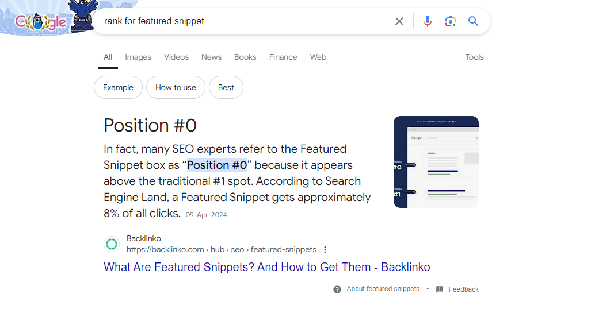The height and width of the screenshot is (313, 595).
Task: Click the backlinko.com breadcrumb URL
Action: (221, 250)
